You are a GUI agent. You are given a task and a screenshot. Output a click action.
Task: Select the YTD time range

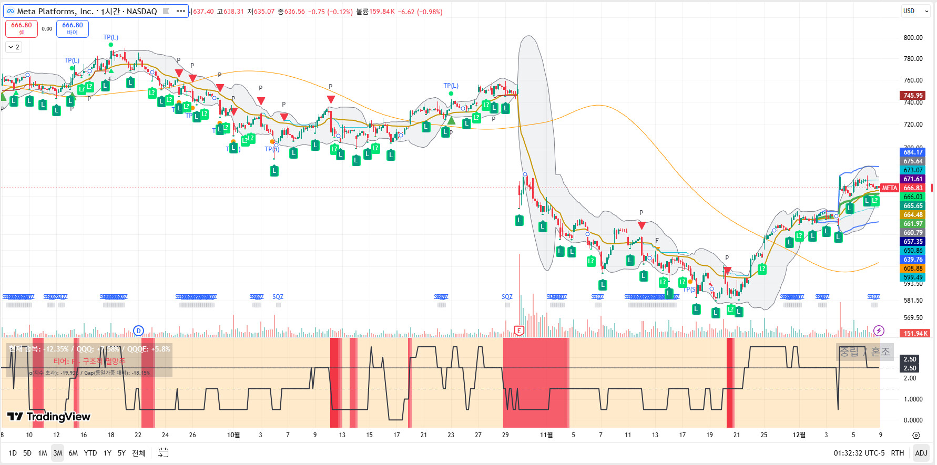(x=90, y=453)
